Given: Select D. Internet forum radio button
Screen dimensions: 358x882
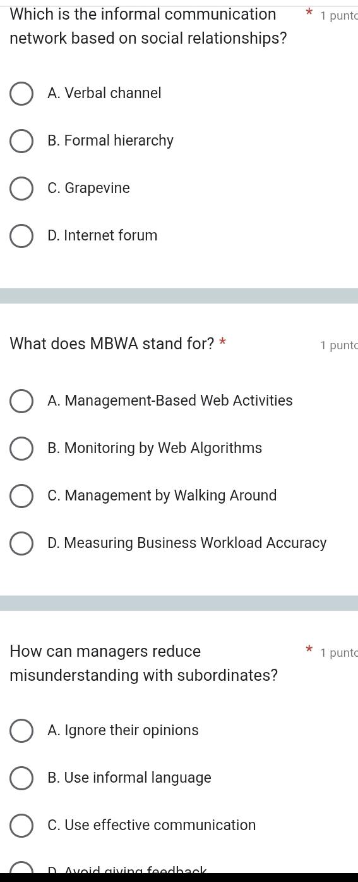Looking at the screenshot, I should (x=21, y=235).
